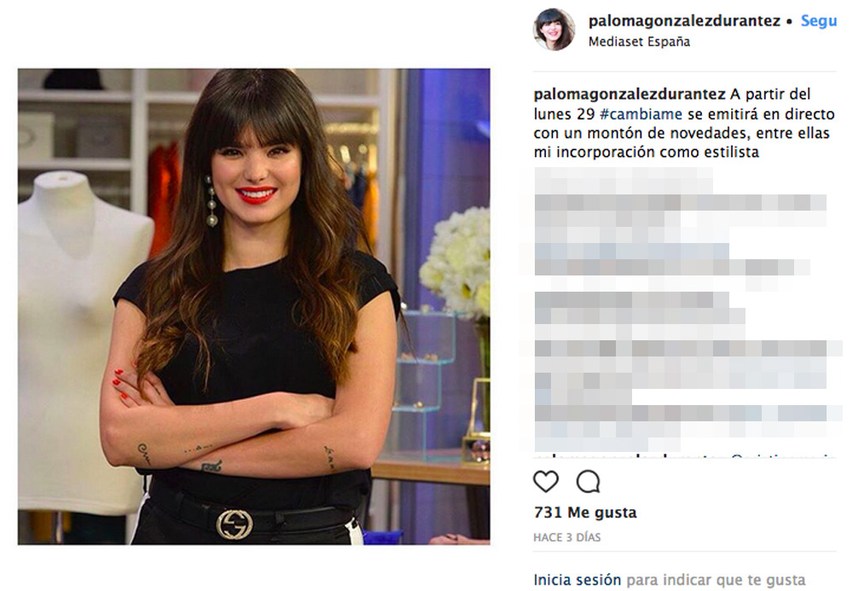The width and height of the screenshot is (853, 591).
Task: Open the photo of the woman smiling
Action: pyautogui.click(x=253, y=306)
